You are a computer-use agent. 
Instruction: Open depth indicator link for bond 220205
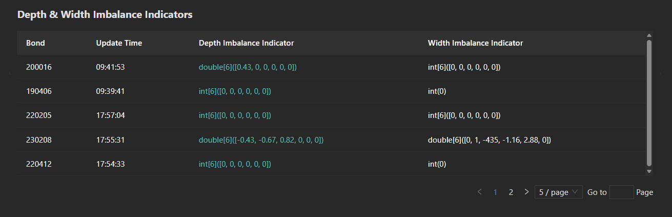pyautogui.click(x=235, y=115)
